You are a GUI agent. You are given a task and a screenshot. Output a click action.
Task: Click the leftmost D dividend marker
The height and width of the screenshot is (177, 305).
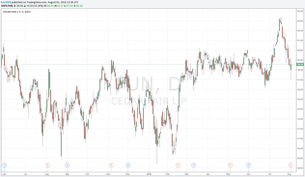[x=4, y=165]
